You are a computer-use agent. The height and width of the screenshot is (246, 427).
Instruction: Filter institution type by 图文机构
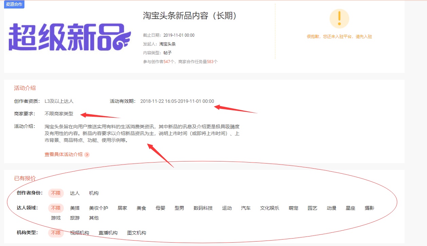(136, 233)
